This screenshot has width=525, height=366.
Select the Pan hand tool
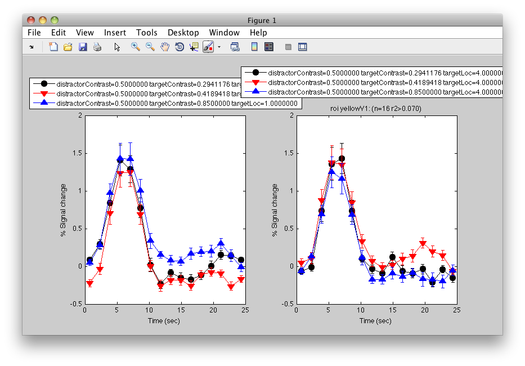165,47
